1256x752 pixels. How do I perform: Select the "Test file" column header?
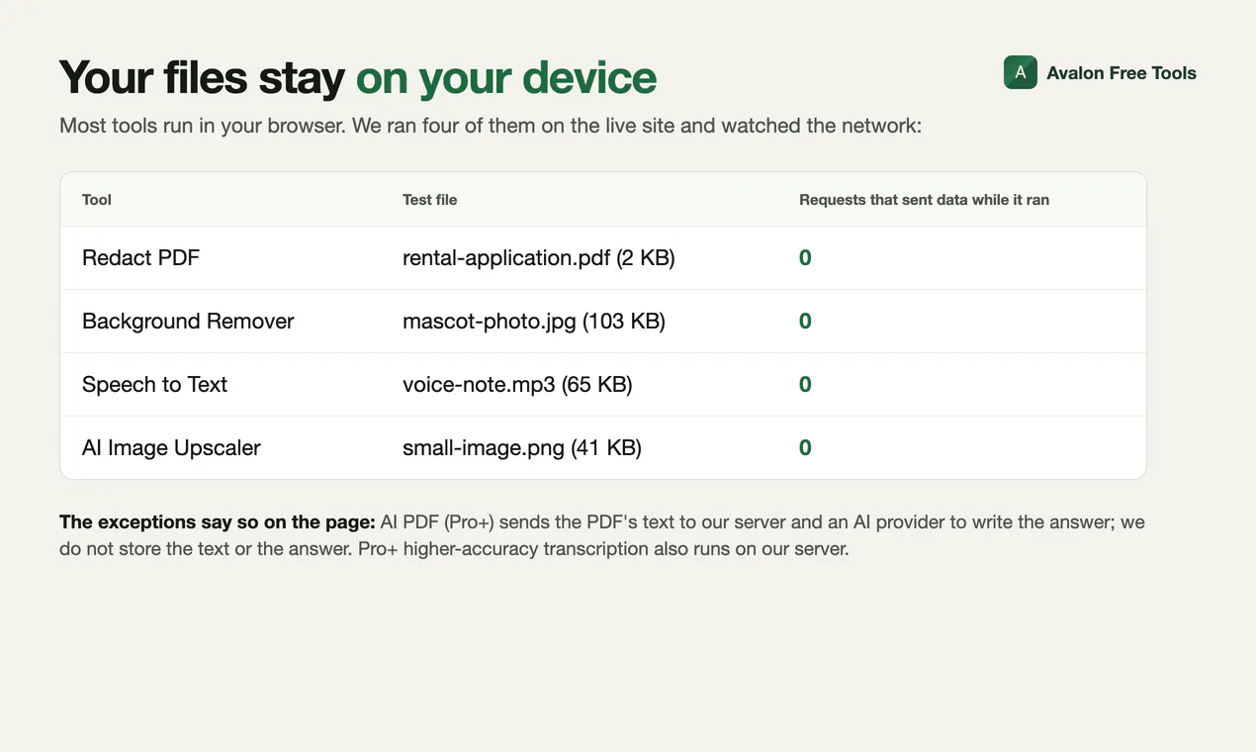[x=430, y=200]
